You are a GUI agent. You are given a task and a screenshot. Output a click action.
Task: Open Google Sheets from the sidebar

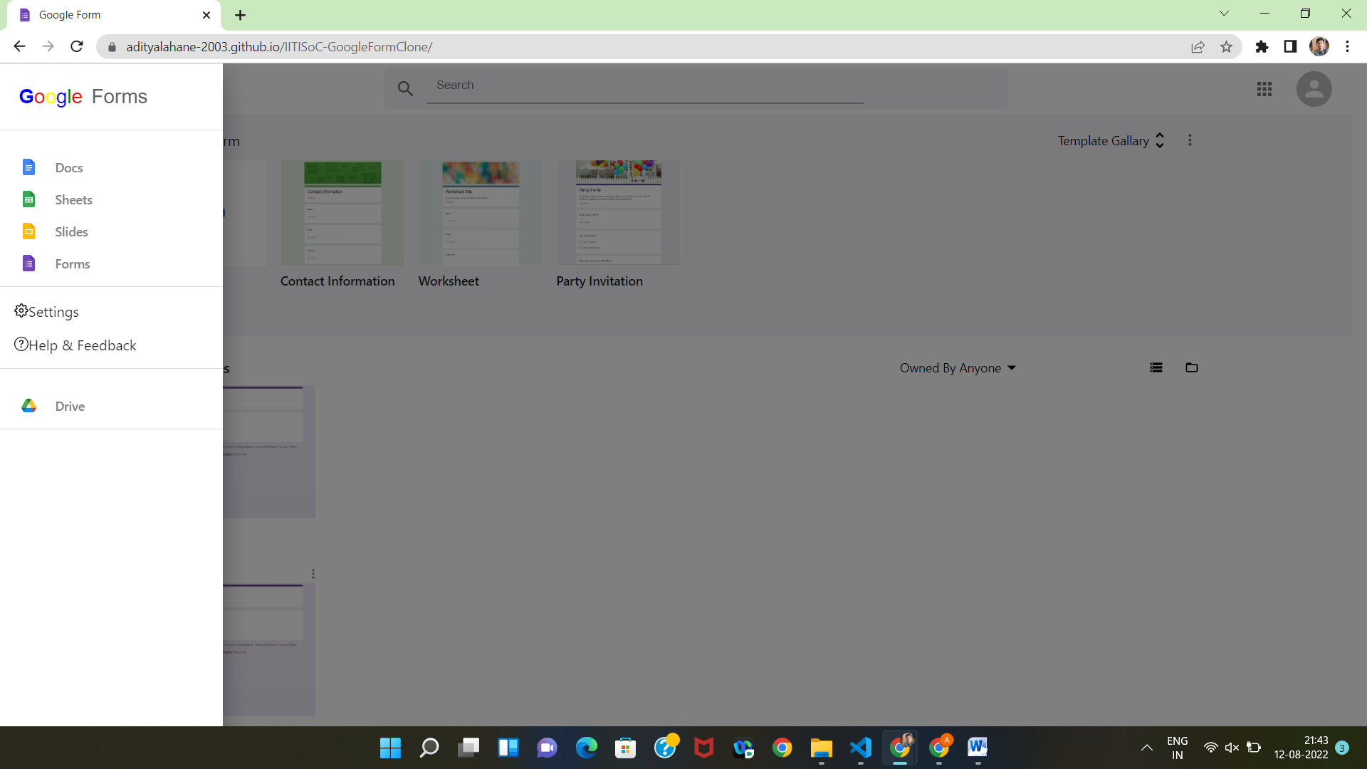coord(73,200)
